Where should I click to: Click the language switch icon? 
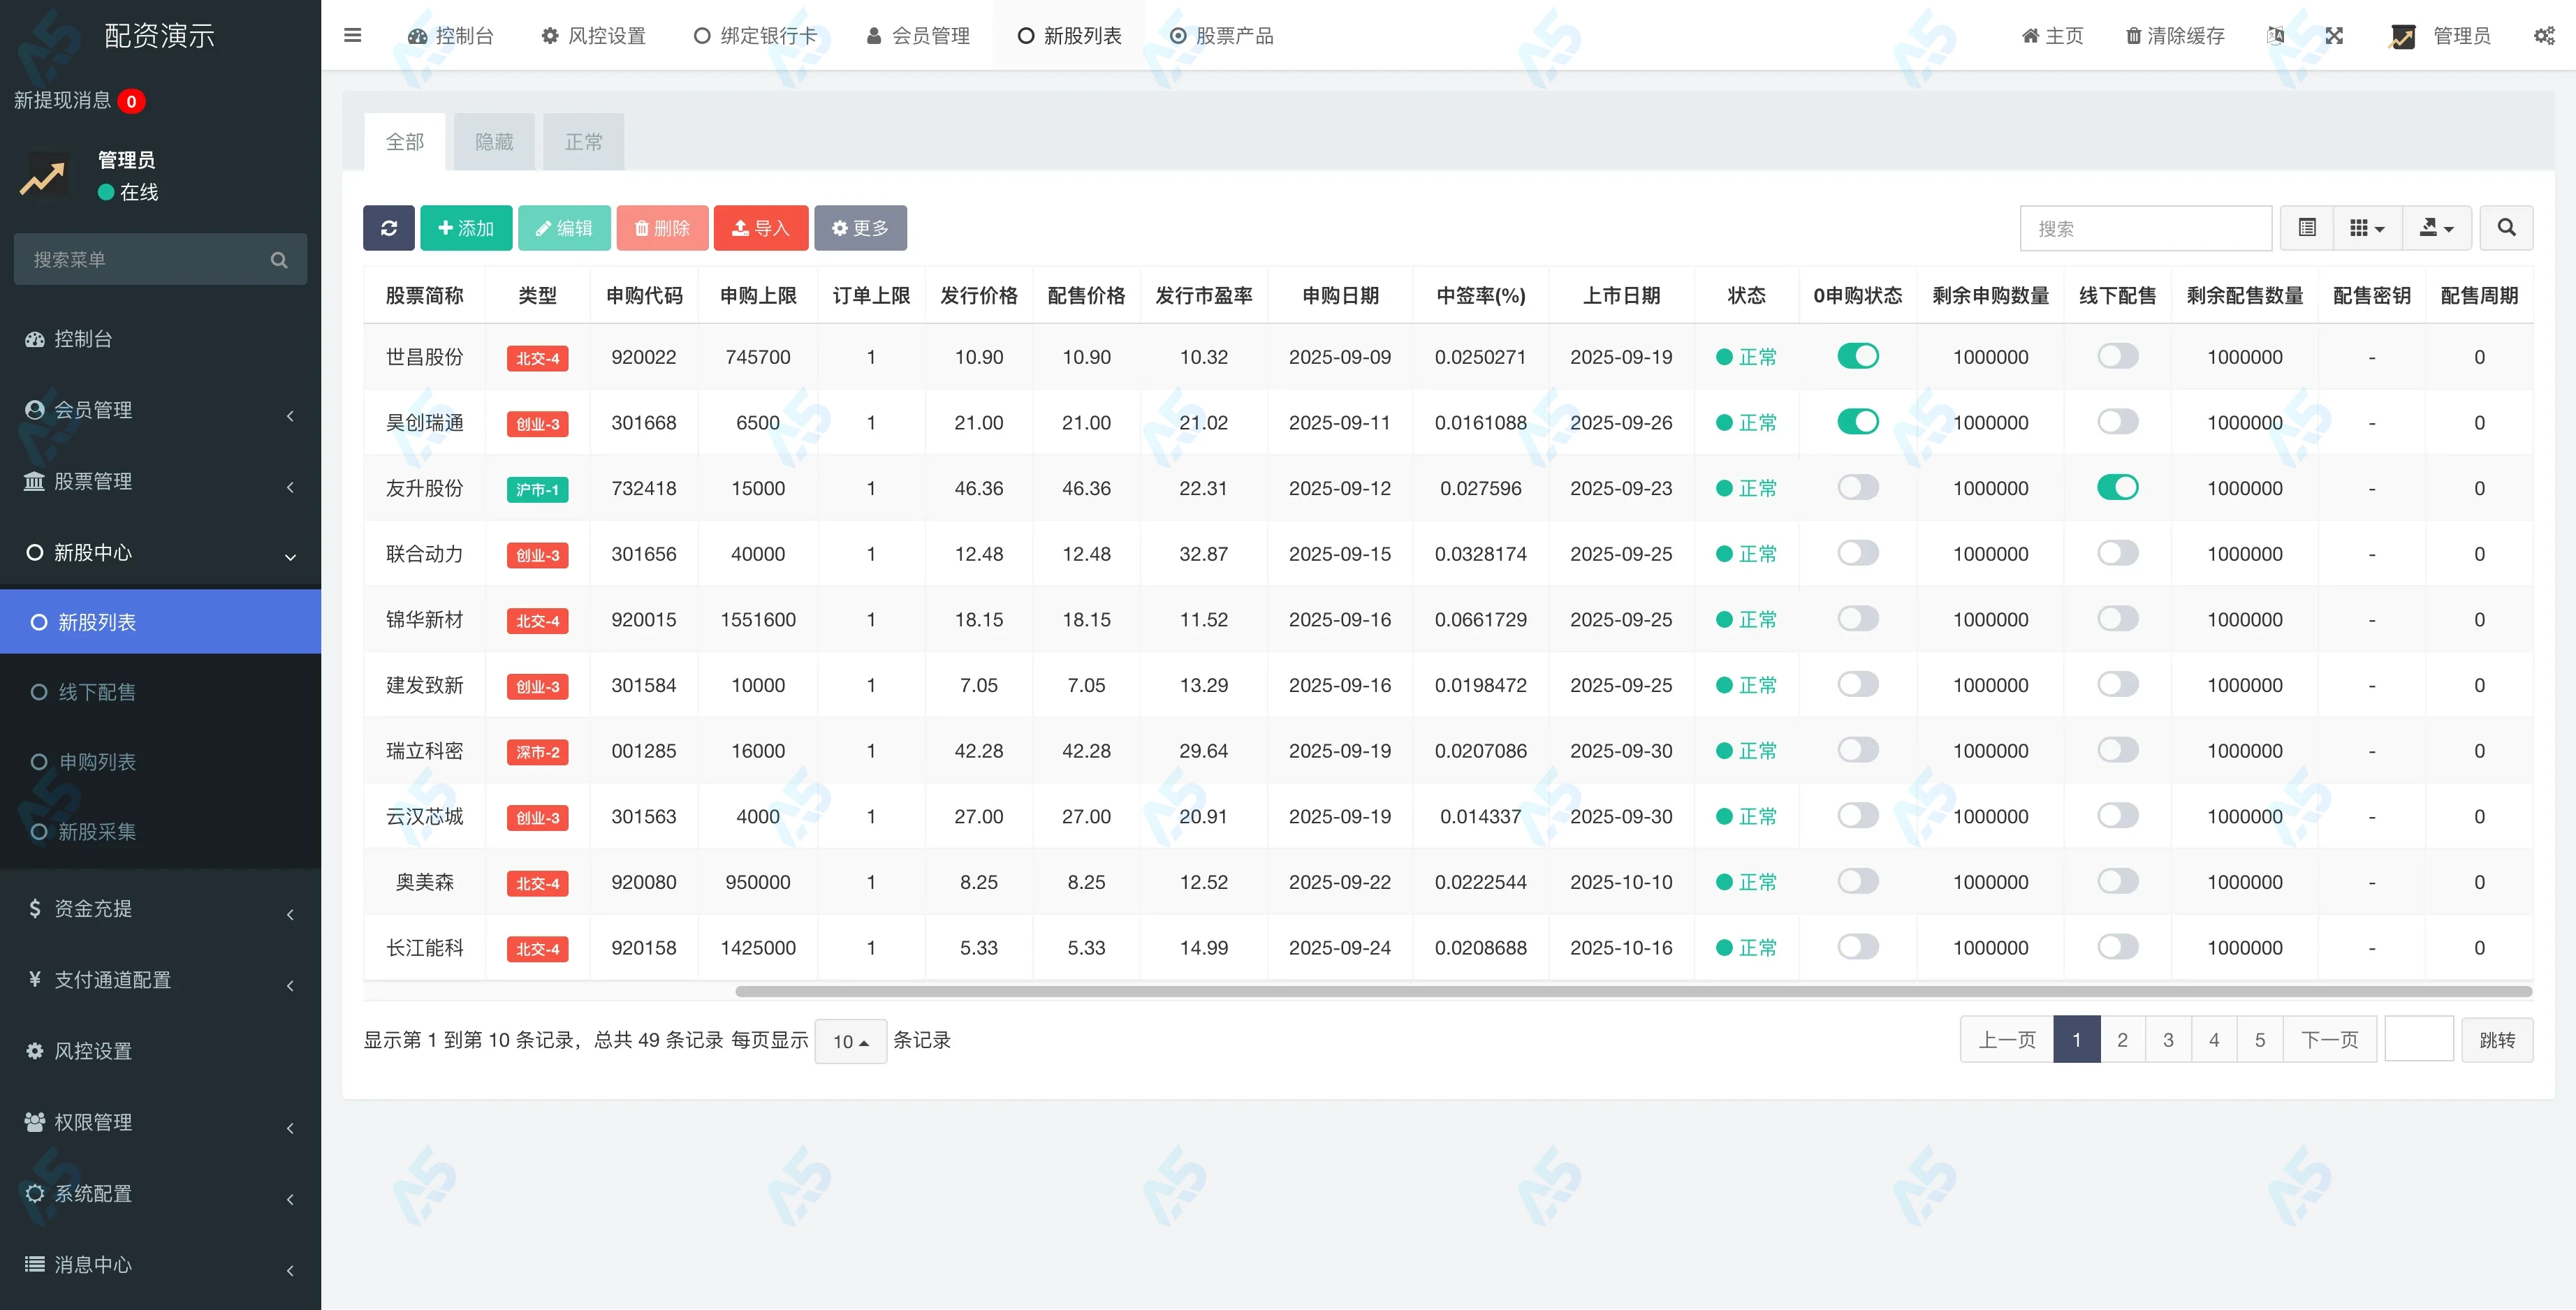click(x=2276, y=36)
